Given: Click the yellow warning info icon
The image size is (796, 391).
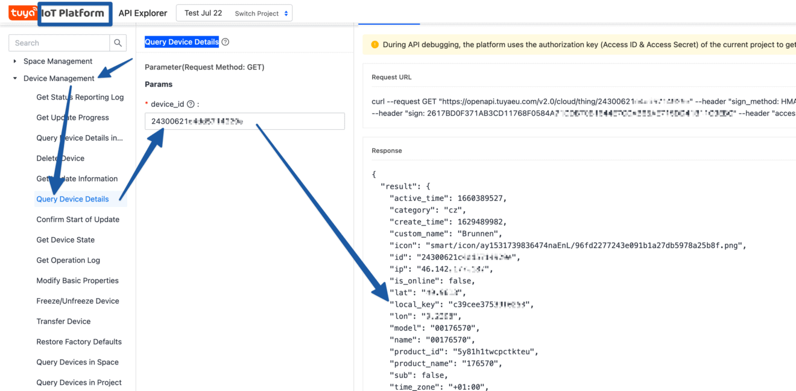Looking at the screenshot, I should click(374, 45).
